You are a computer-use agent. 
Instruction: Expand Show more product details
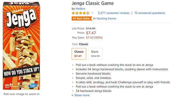82,95
